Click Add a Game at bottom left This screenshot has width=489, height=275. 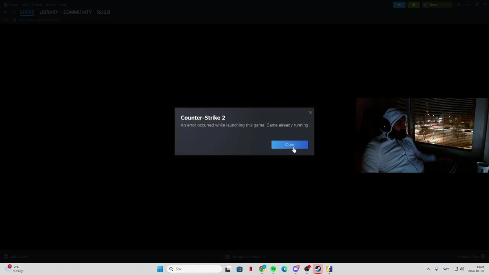(x=16, y=257)
